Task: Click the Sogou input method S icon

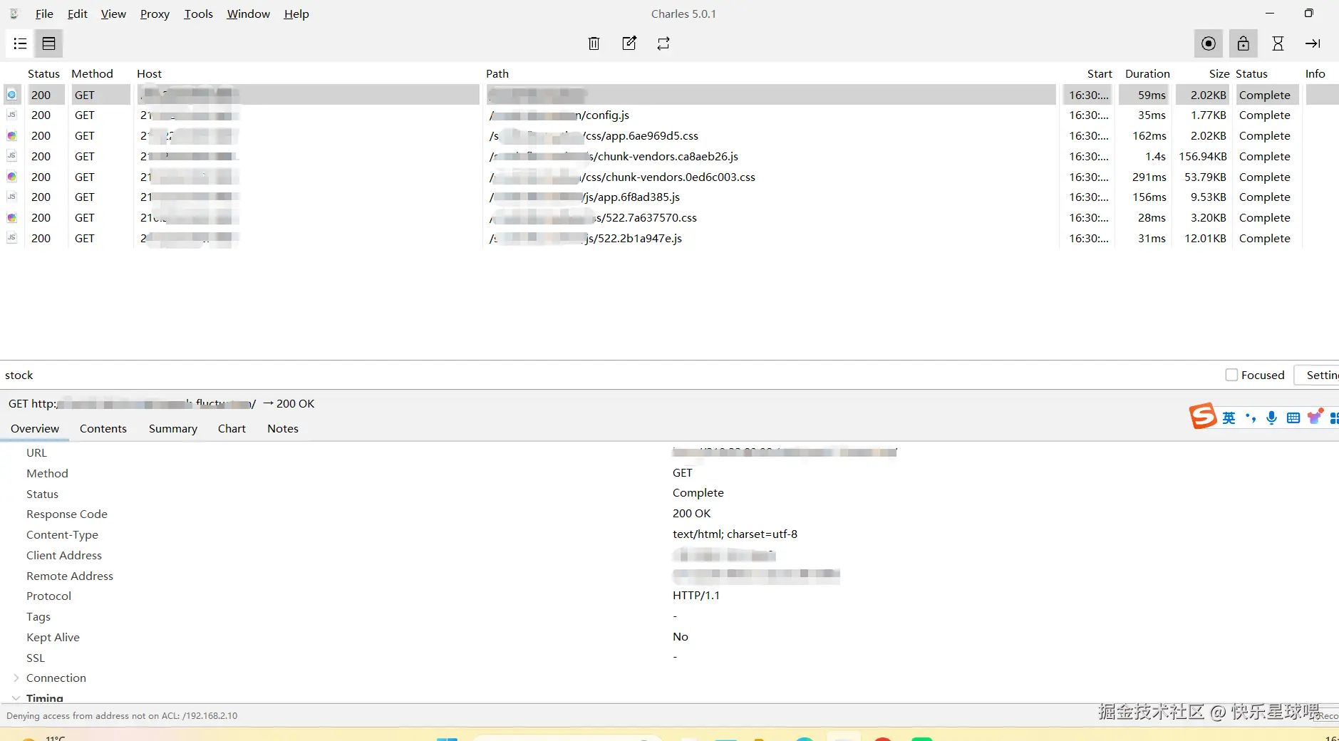Action: [1203, 416]
